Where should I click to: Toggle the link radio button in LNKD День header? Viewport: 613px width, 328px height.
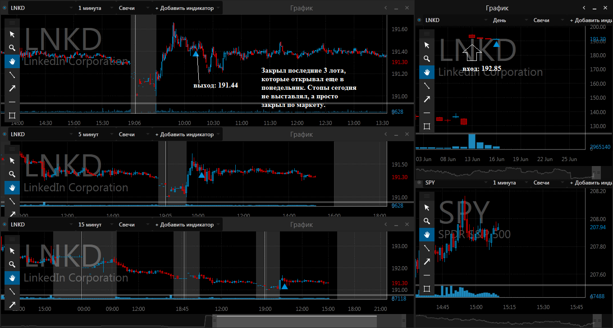click(x=420, y=20)
